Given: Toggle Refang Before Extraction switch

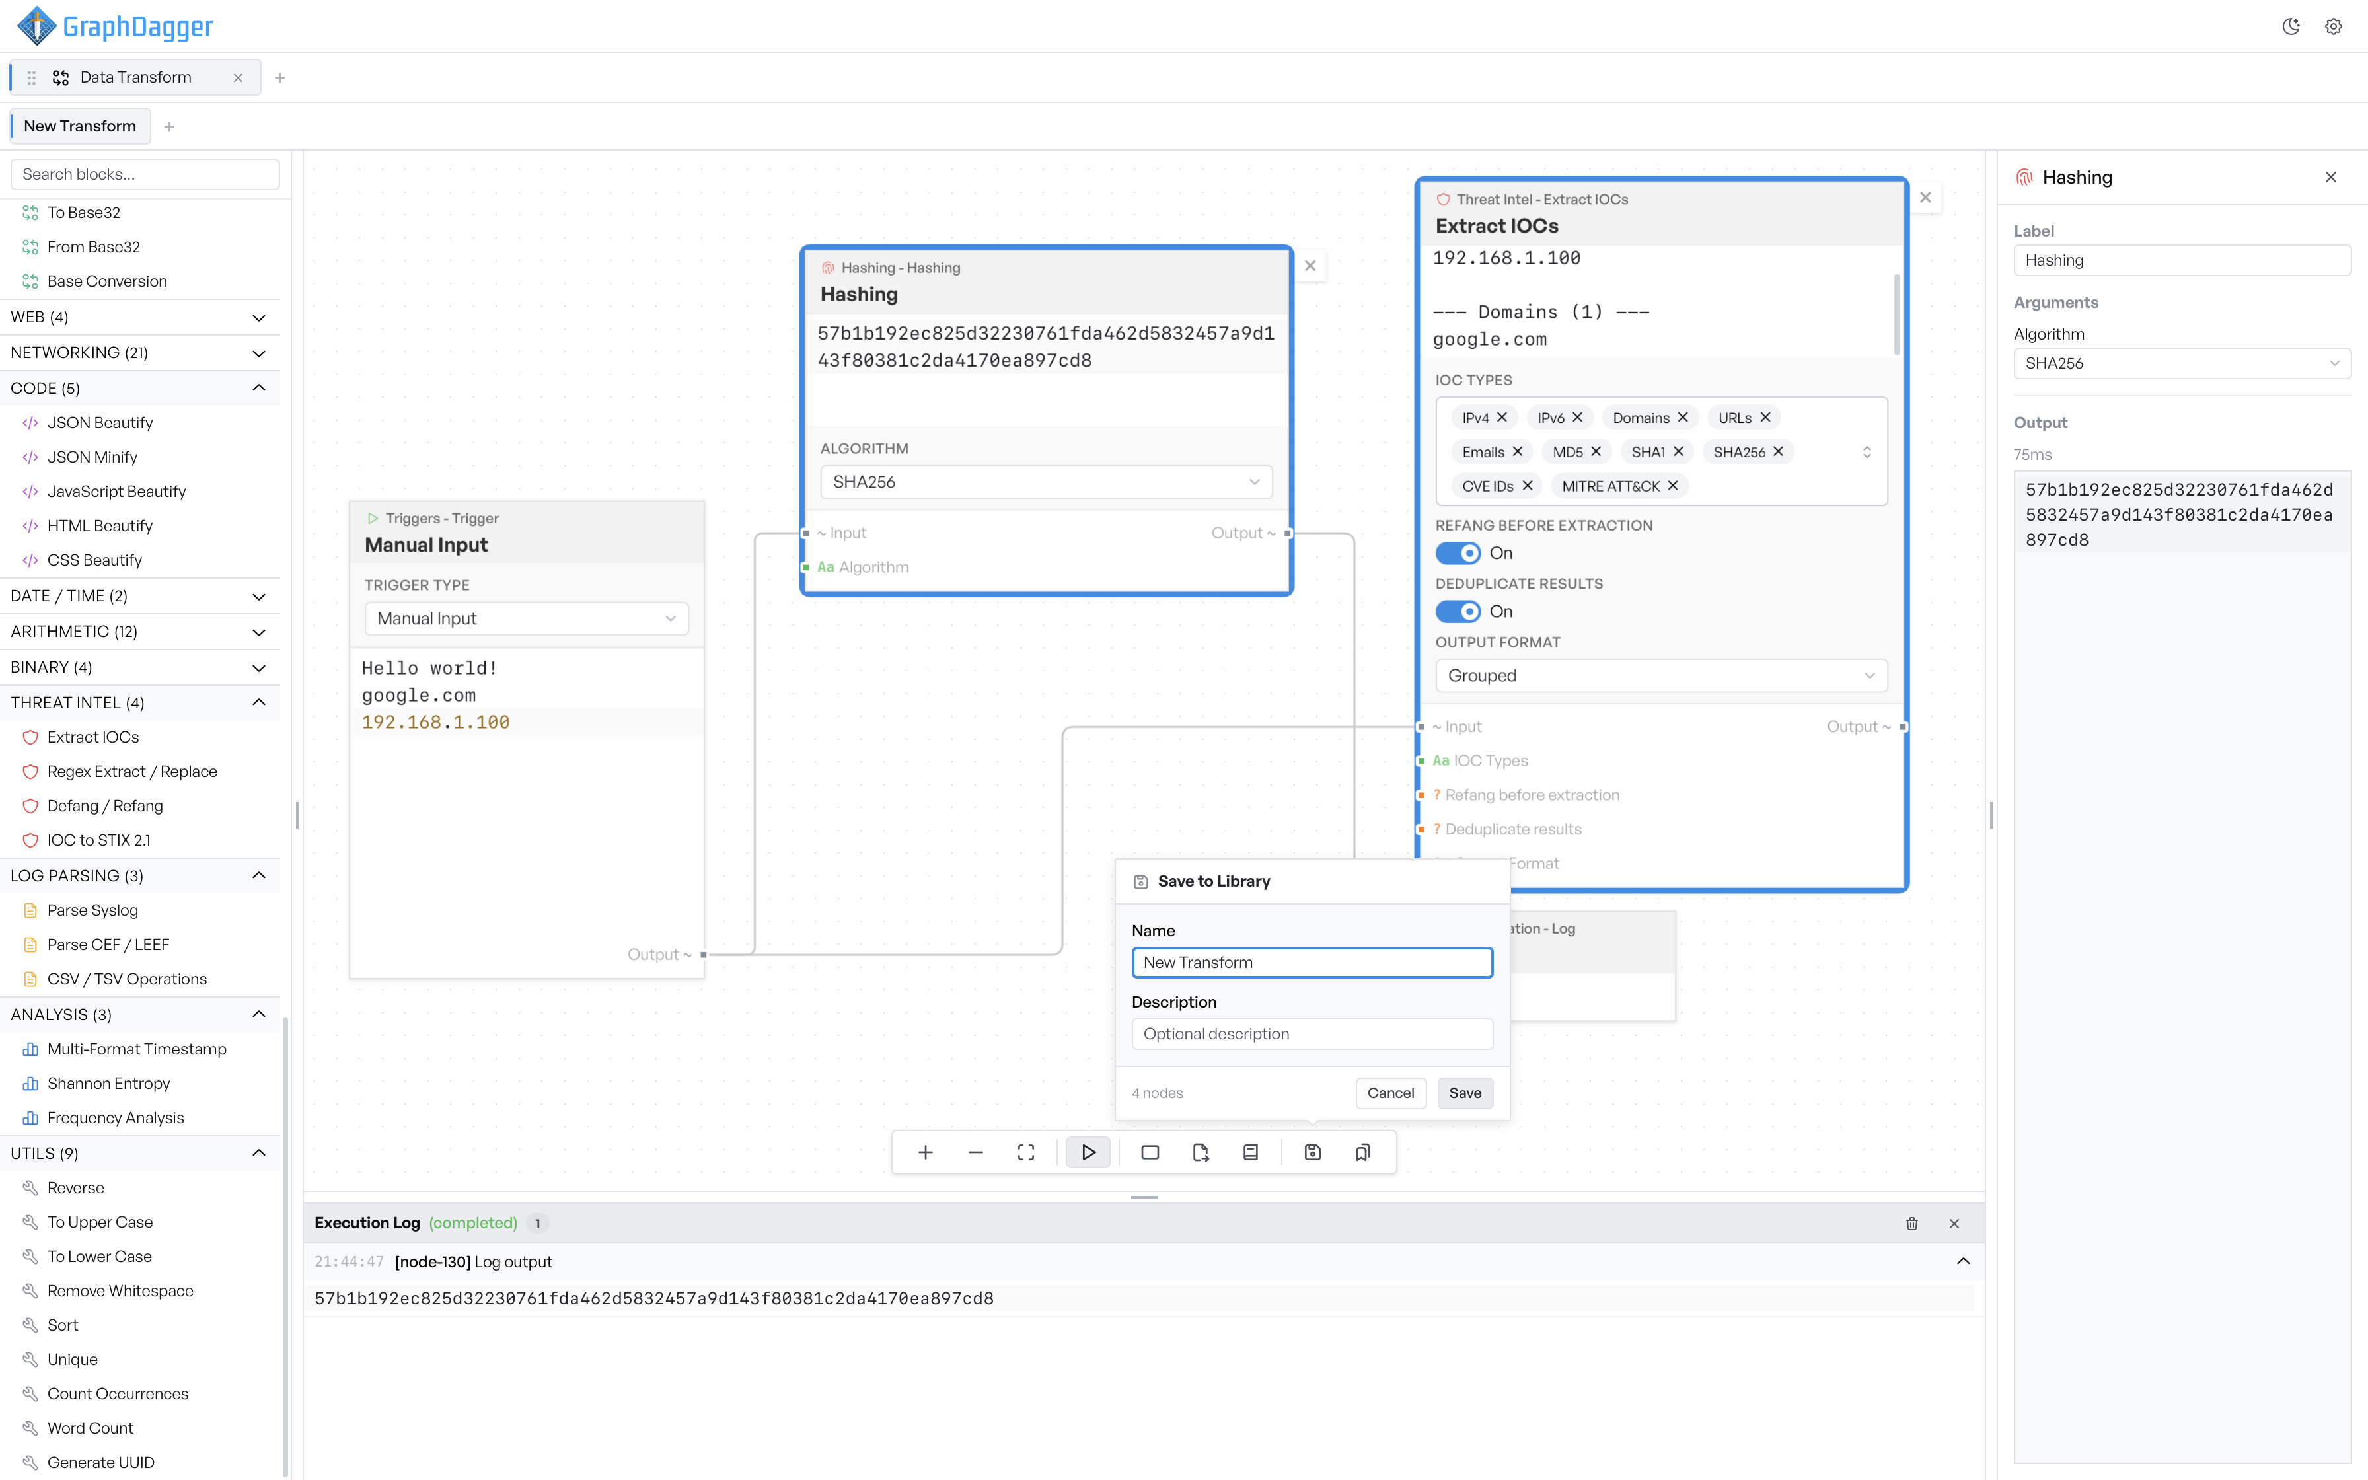Looking at the screenshot, I should tap(1458, 553).
